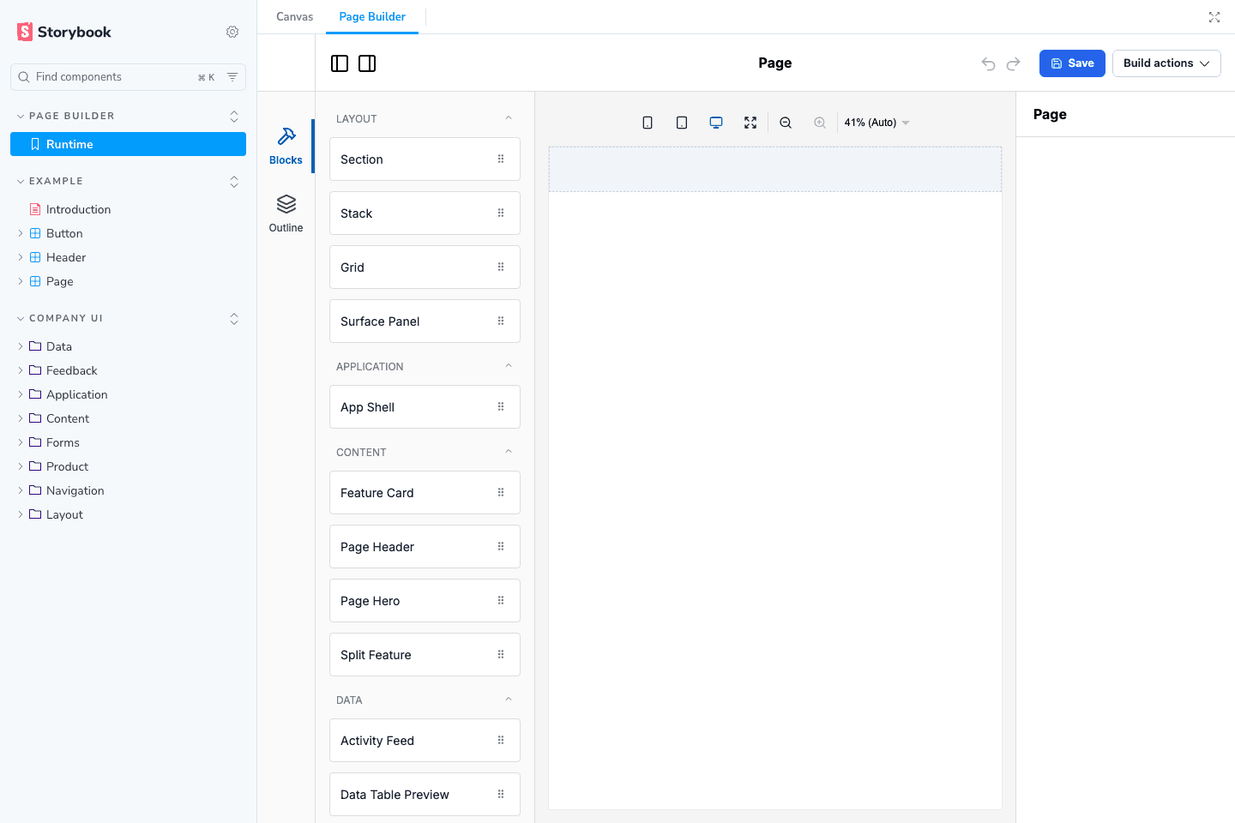Select the Feature Card block

coord(425,493)
